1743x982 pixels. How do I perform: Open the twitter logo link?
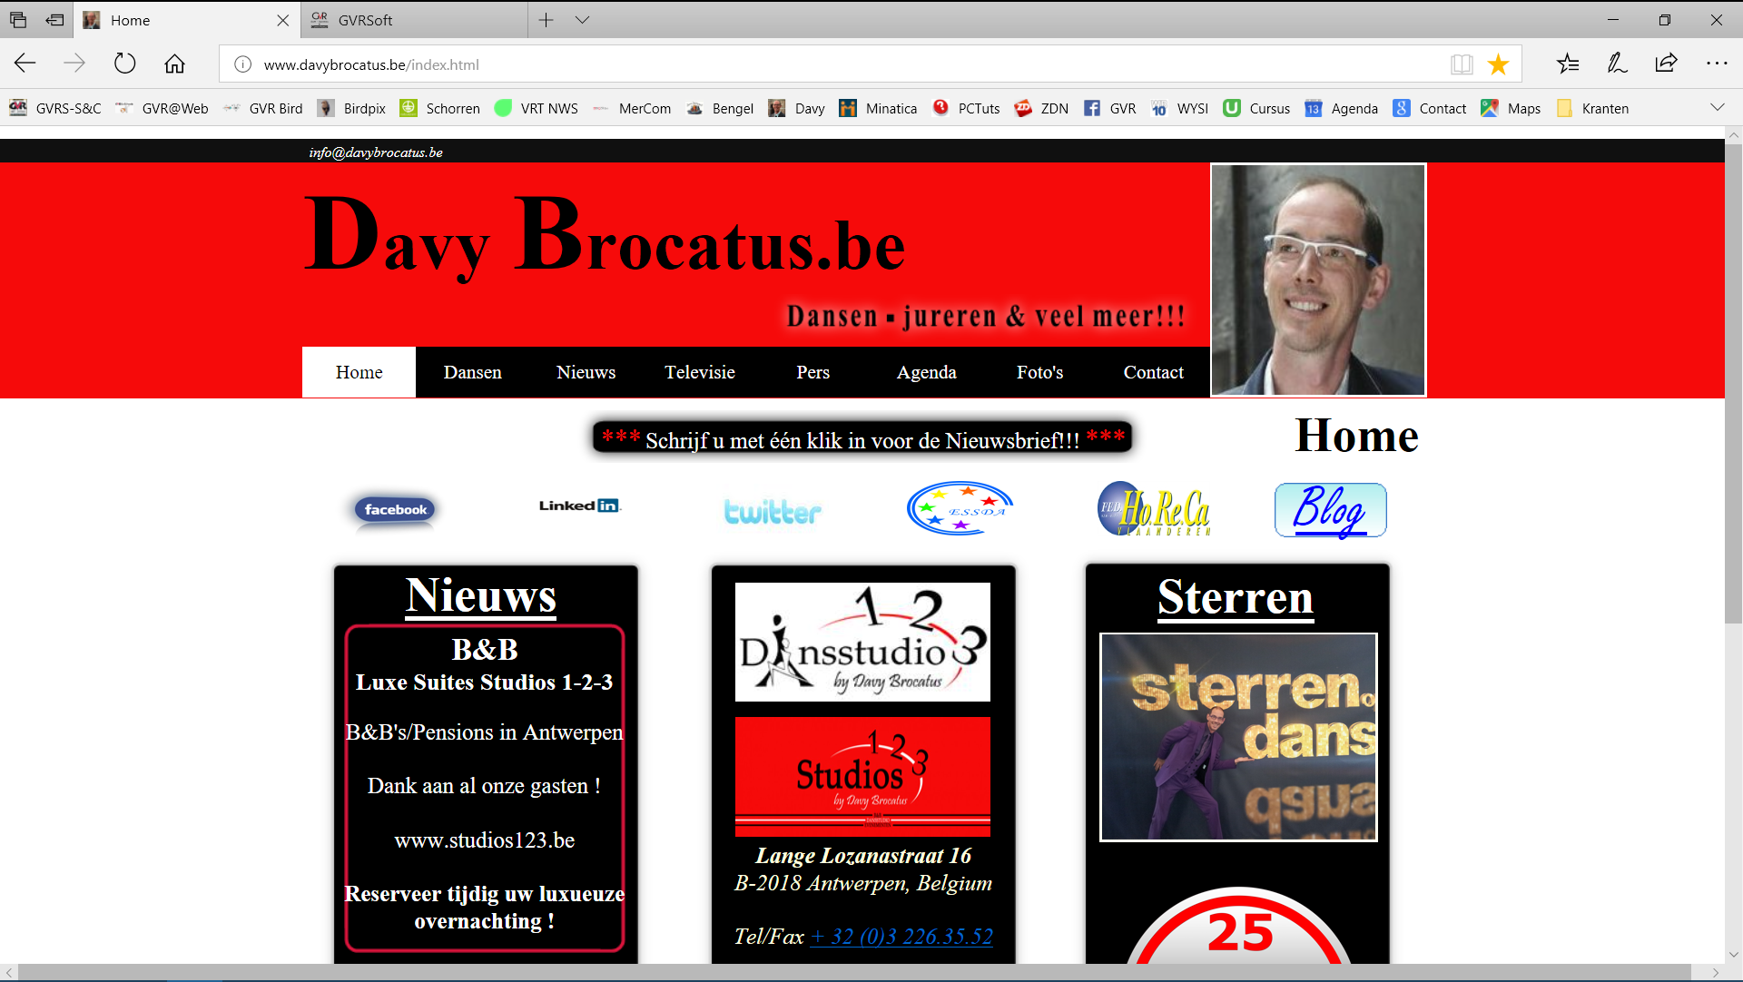point(773,512)
